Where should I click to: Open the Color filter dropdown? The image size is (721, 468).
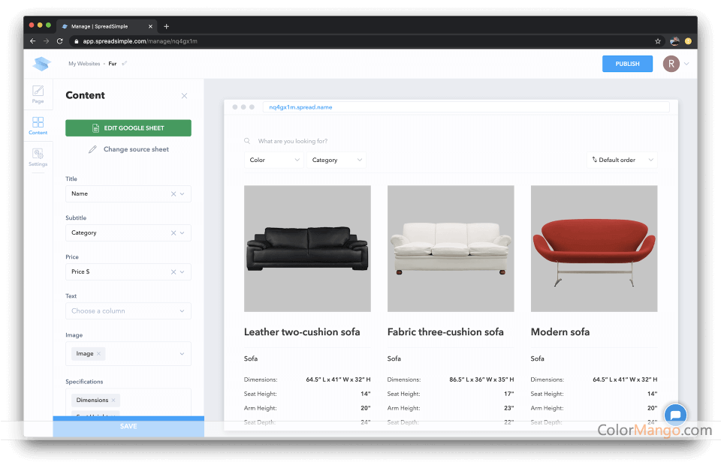tap(274, 160)
